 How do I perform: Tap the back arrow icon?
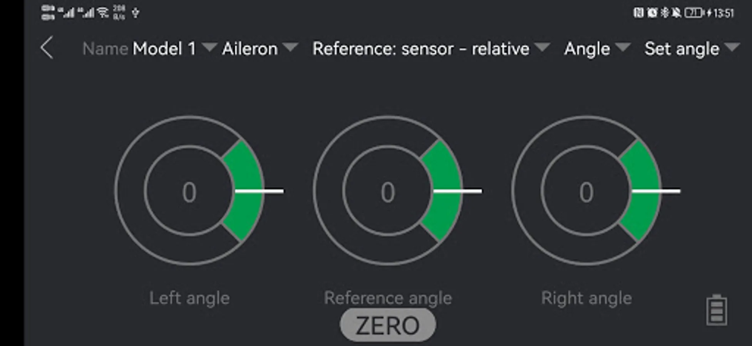47,48
